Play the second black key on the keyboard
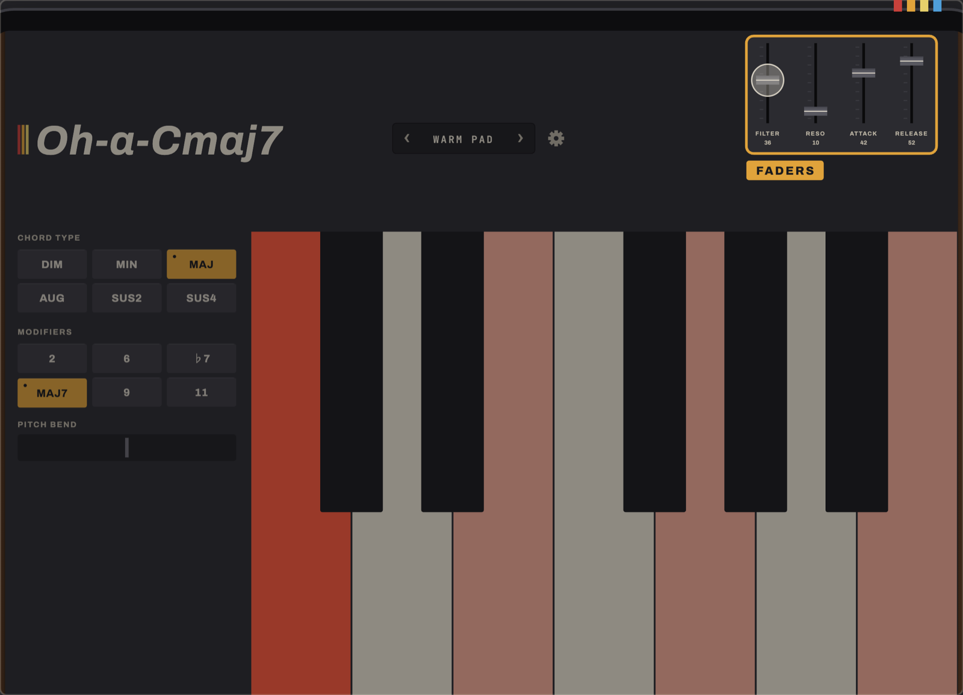This screenshot has width=963, height=695. click(452, 372)
